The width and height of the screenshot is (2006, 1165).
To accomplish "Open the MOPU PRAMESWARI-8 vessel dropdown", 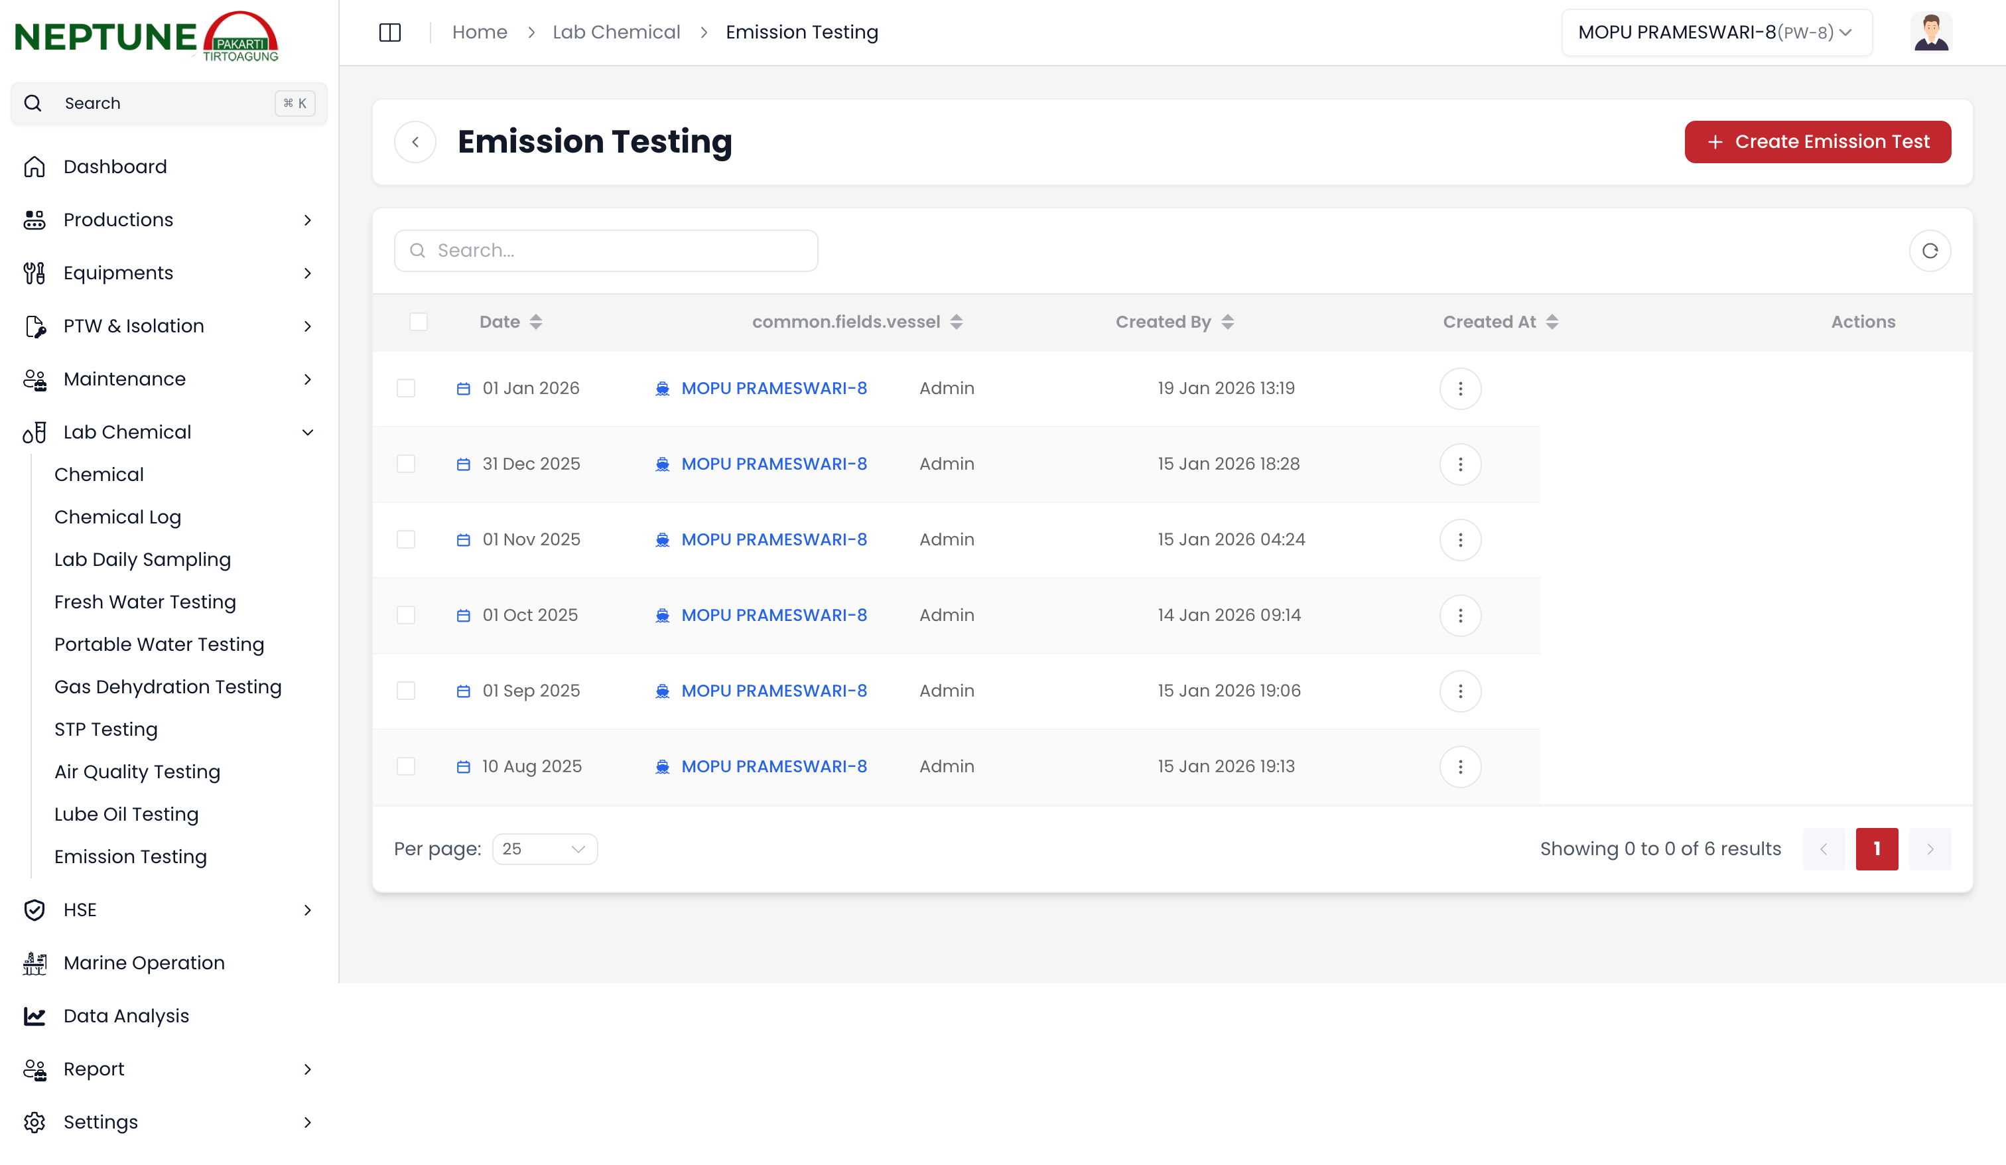I will pyautogui.click(x=1715, y=33).
